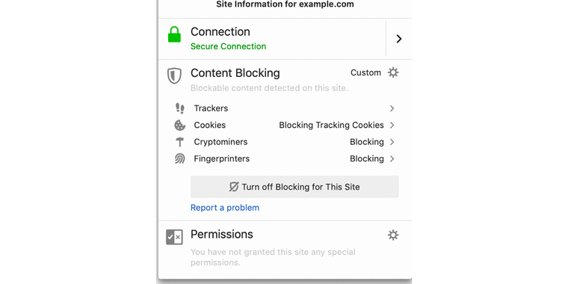This screenshot has width=568, height=284.
Task: Click the Permissions checkmark-x icon
Action: (x=174, y=237)
